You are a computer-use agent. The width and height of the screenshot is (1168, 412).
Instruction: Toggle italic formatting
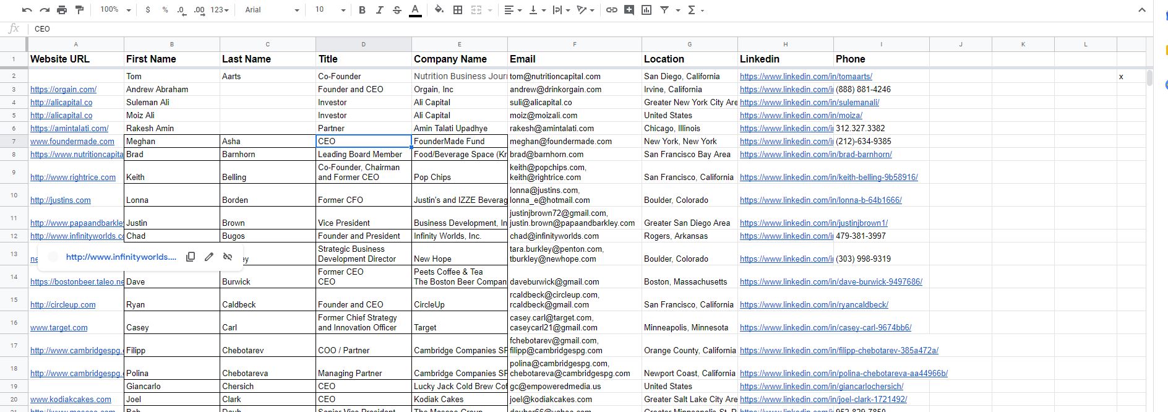[x=379, y=10]
